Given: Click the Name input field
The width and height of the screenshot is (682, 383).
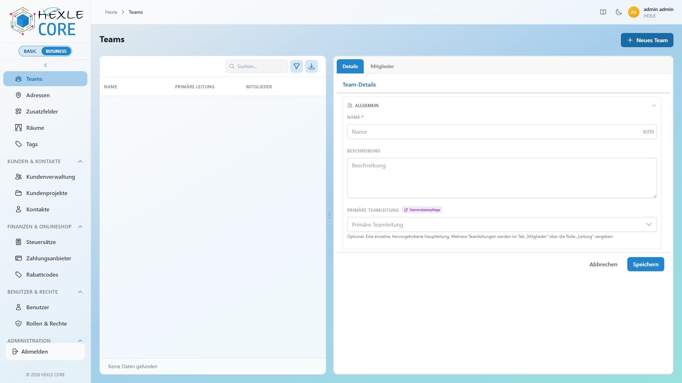Looking at the screenshot, I should pos(502,132).
